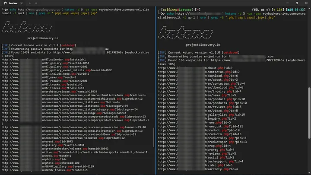Click the comersus_listonecategory.asp?idcategory=54 line
311x175 pixels.
click(x=70, y=109)
